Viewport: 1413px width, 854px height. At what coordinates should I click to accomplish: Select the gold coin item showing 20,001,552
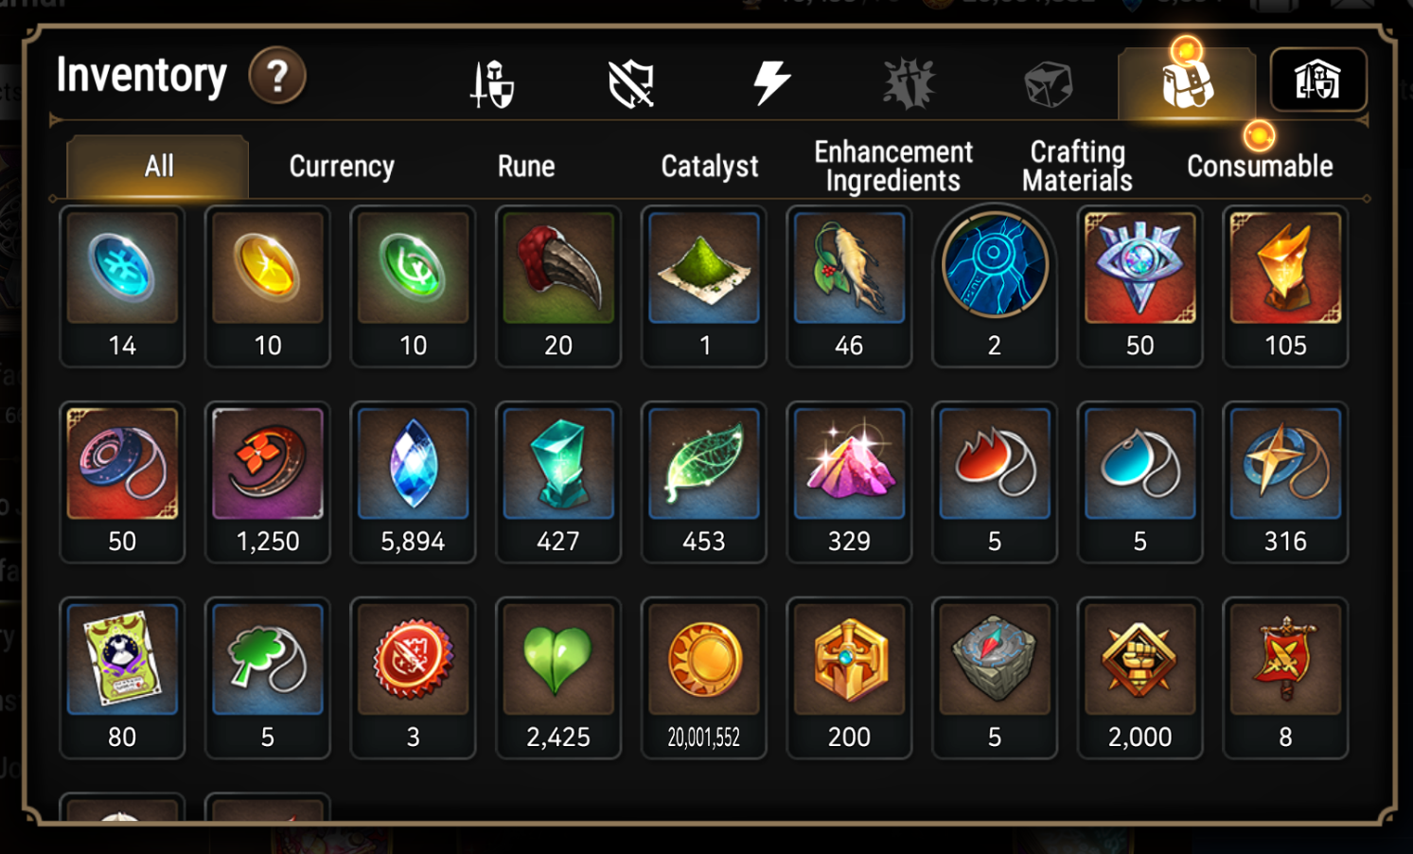(x=703, y=678)
